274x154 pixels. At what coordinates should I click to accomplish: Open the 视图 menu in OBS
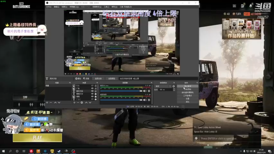tap(64, 7)
